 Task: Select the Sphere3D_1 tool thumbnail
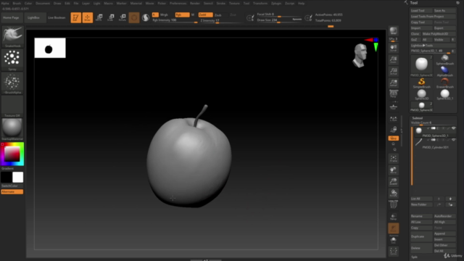(444, 94)
